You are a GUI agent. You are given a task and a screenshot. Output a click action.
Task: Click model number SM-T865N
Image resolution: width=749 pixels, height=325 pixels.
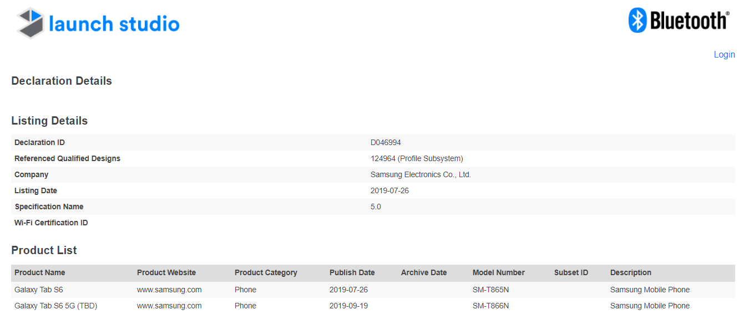coord(490,290)
